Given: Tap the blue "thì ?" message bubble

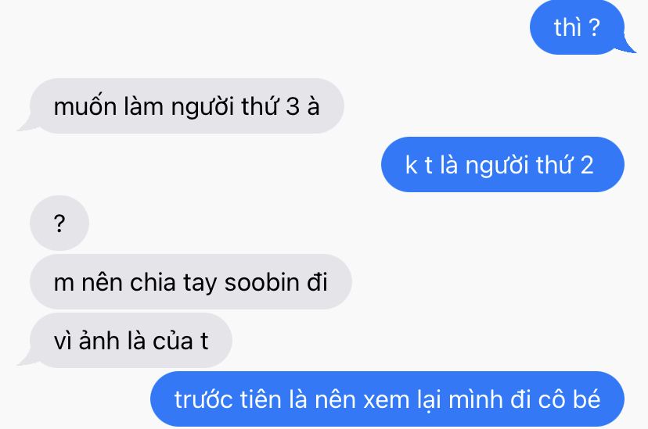Looking at the screenshot, I should point(578,27).
